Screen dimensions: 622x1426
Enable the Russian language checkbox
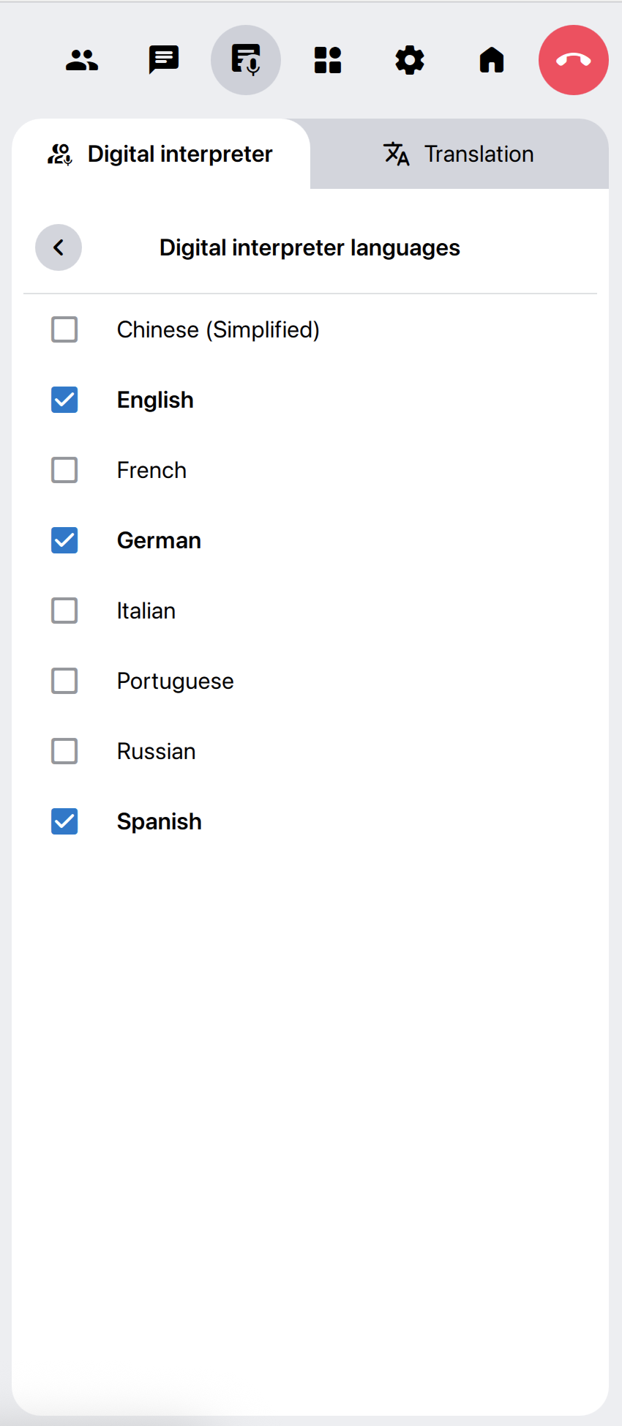64,751
